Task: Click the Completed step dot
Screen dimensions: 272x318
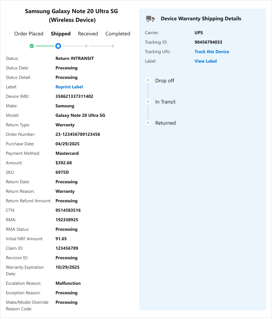Action: click(113, 46)
